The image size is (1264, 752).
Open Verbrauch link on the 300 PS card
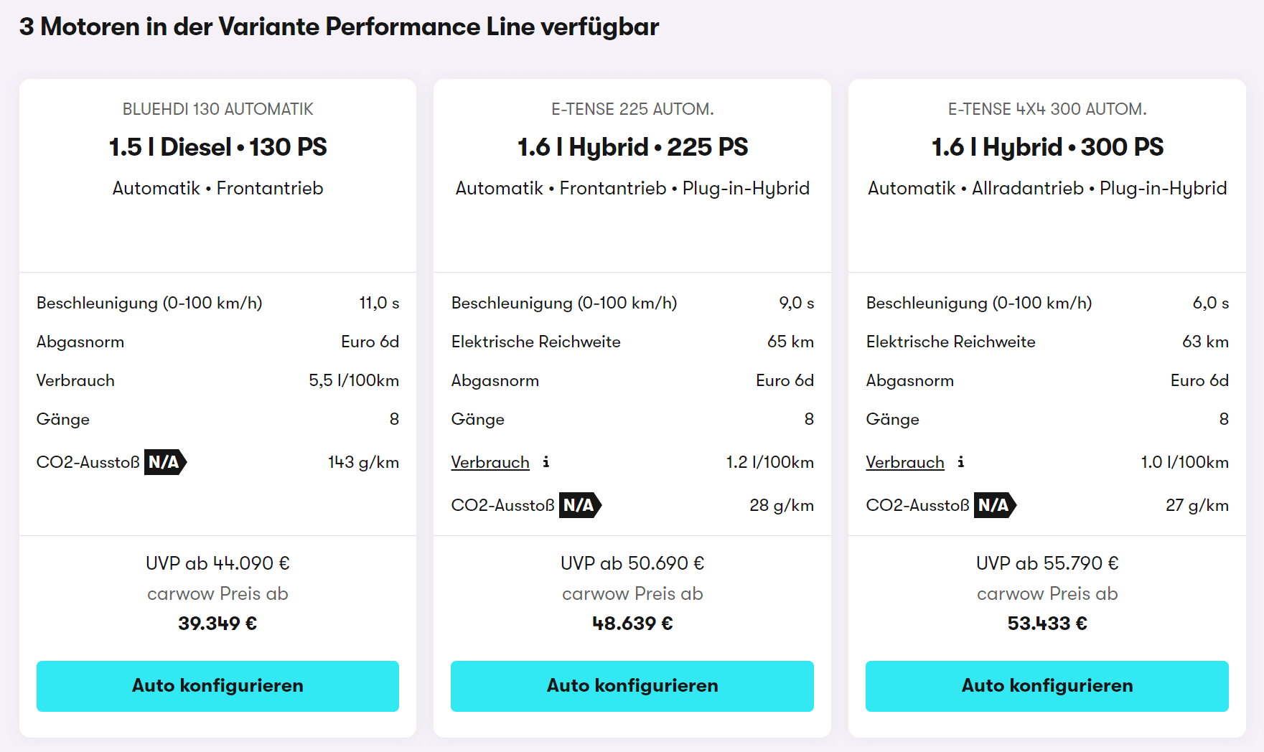click(905, 462)
